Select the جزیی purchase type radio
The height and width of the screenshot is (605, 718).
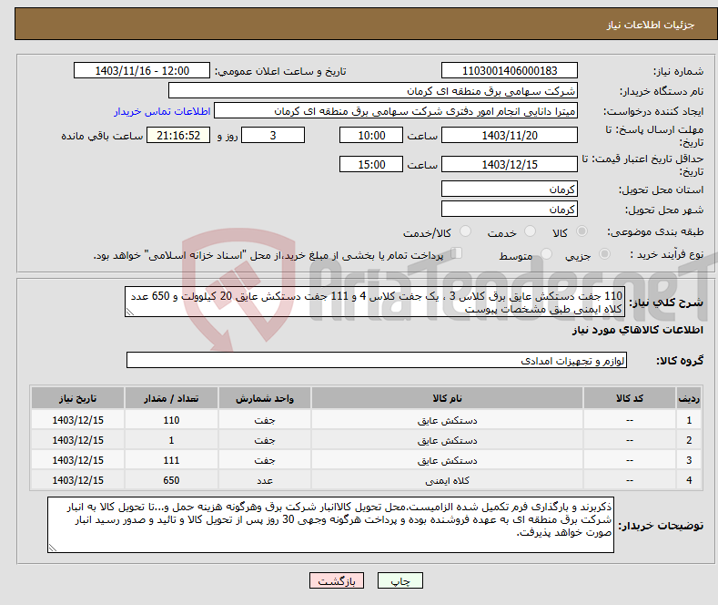(x=604, y=253)
